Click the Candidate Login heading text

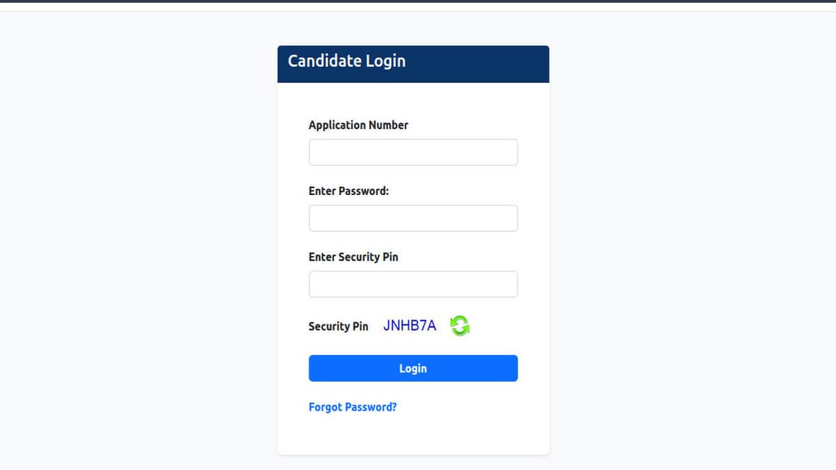pyautogui.click(x=346, y=61)
